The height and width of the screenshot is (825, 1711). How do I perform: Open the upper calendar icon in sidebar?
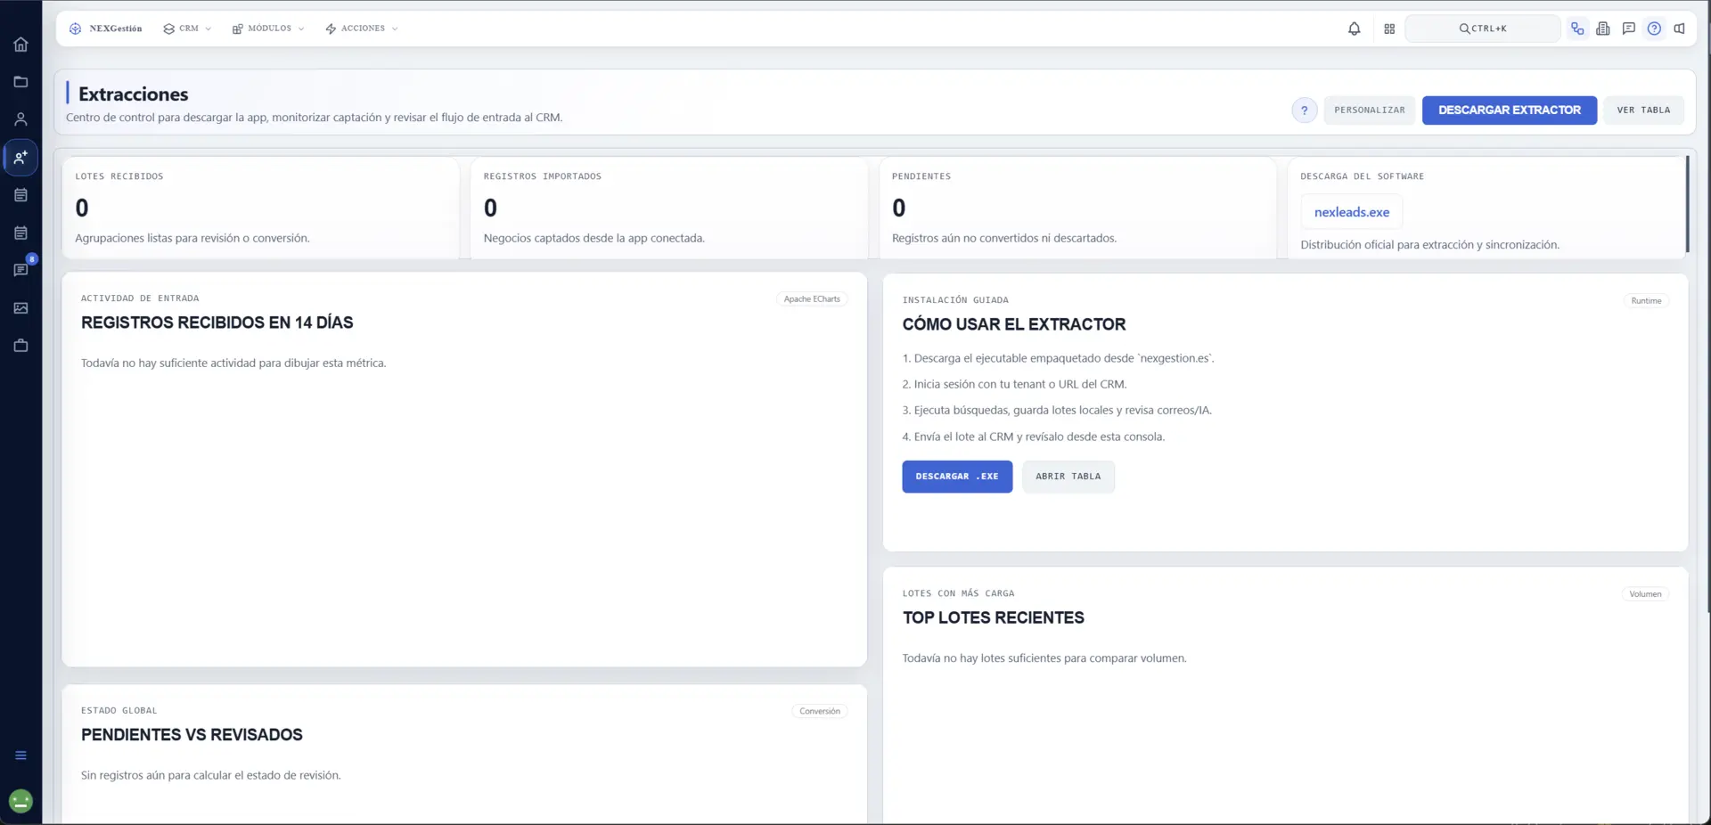pyautogui.click(x=20, y=195)
